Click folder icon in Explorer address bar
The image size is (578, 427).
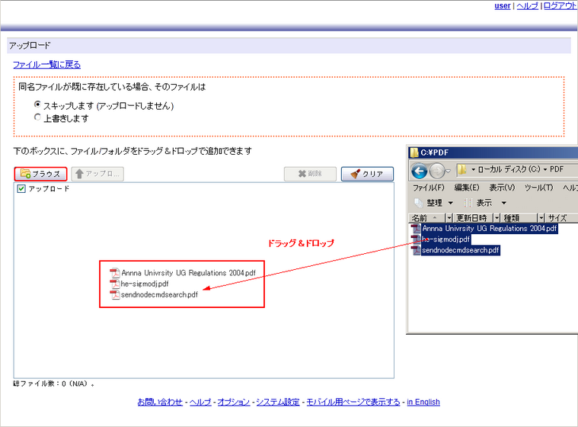[462, 169]
